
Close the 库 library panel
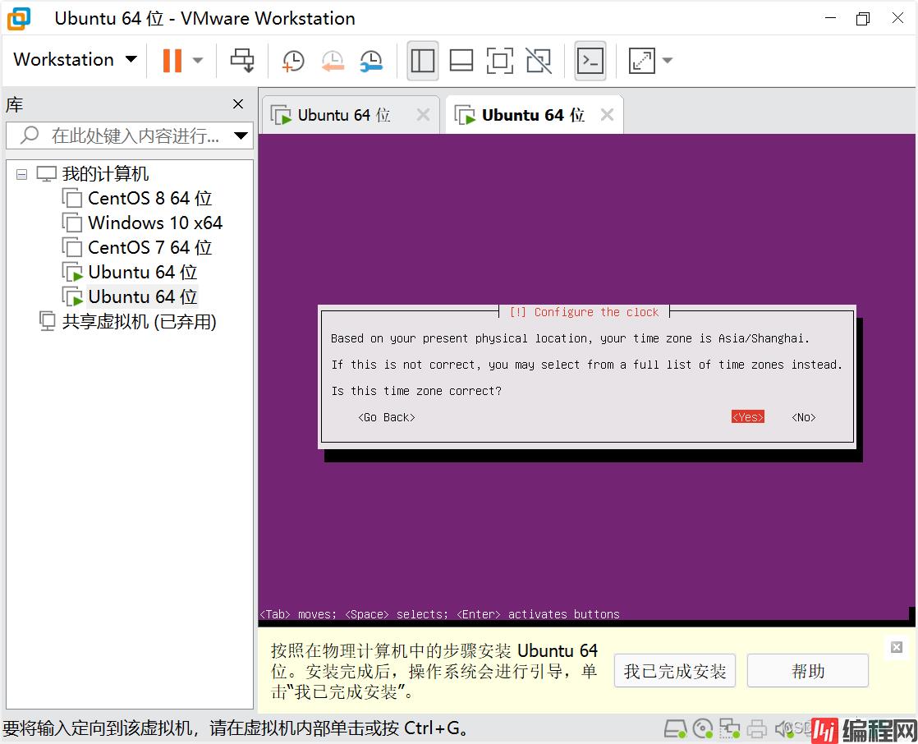[238, 104]
